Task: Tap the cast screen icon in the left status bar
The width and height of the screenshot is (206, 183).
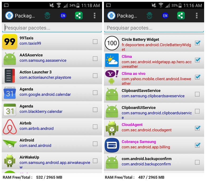Action: pyautogui.click(x=6, y=5)
